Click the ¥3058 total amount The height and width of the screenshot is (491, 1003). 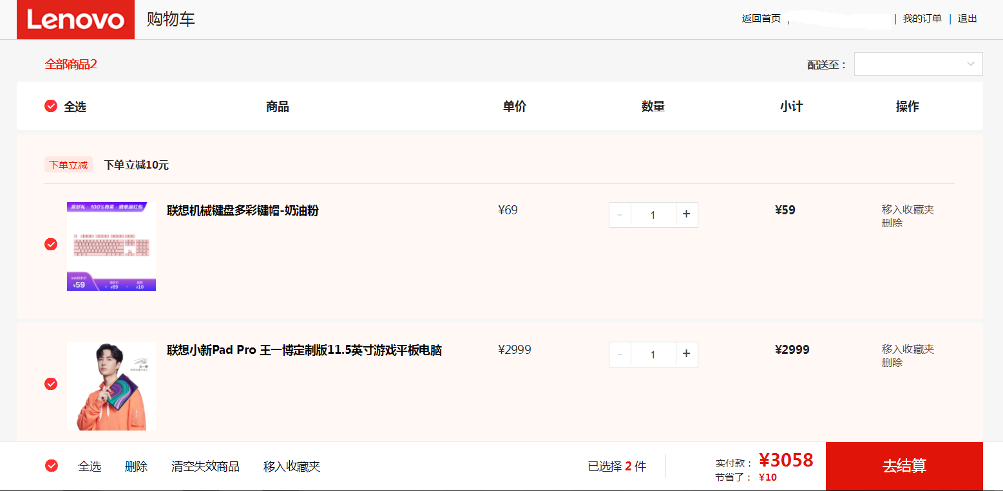(786, 460)
